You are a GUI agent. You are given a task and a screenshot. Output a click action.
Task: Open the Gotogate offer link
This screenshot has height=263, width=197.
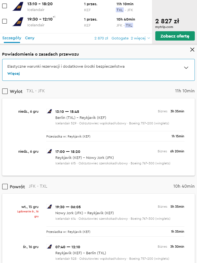pyautogui.click(x=120, y=38)
